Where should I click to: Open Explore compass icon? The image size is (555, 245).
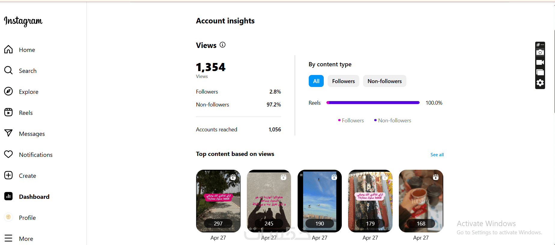(8, 91)
